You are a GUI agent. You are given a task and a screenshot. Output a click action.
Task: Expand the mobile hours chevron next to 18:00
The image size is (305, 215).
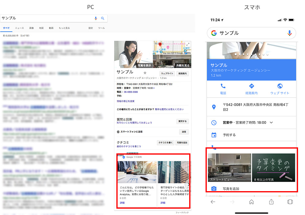(x=271, y=123)
